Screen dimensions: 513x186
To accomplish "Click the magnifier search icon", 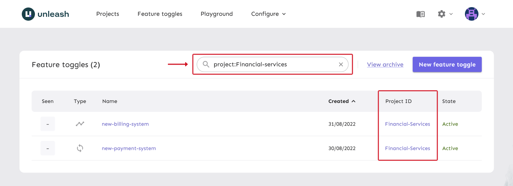I will pyautogui.click(x=206, y=64).
